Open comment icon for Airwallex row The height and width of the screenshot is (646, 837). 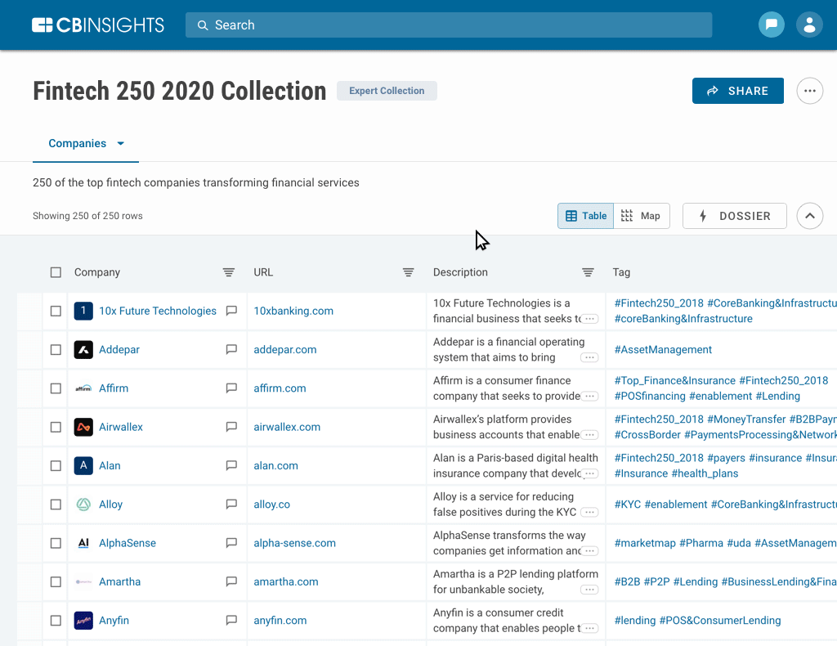(231, 427)
